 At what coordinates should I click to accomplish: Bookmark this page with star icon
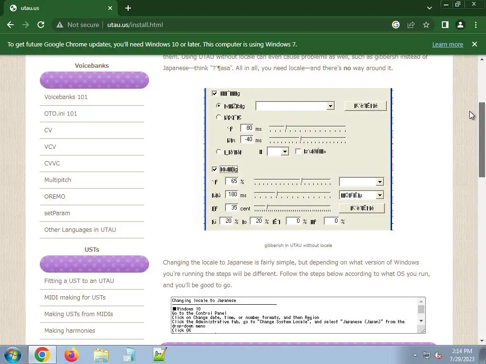click(426, 25)
